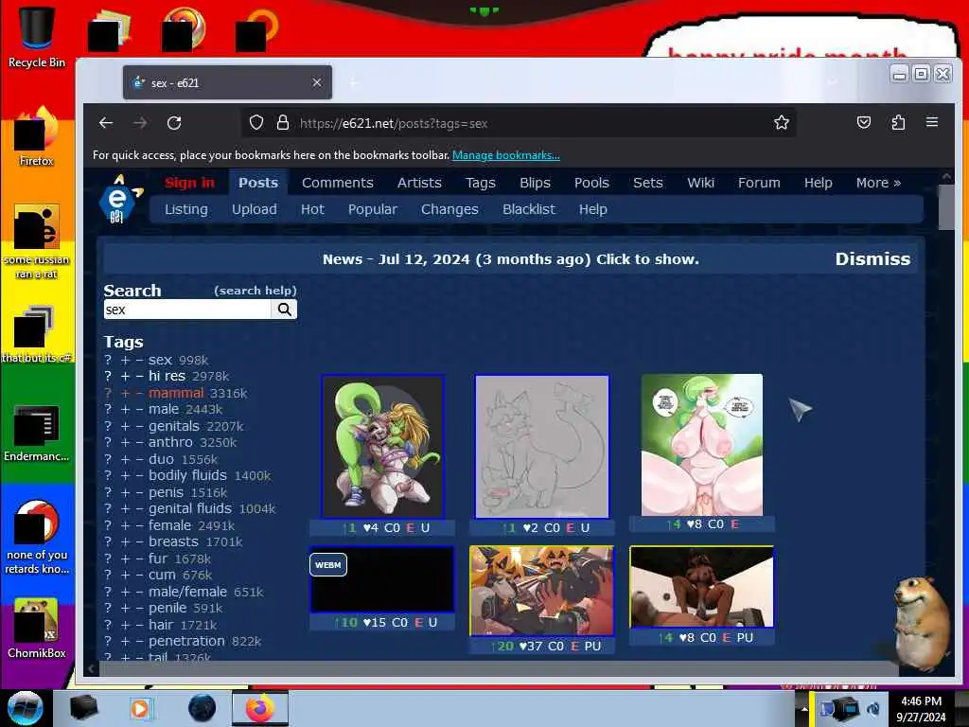Screen dimensions: 969x727
Task: Open the Popular submenu item
Action: point(372,209)
